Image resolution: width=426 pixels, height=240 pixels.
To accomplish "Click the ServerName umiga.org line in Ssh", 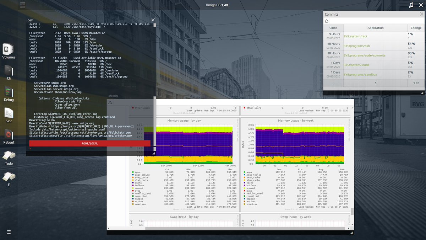I will tap(50, 82).
